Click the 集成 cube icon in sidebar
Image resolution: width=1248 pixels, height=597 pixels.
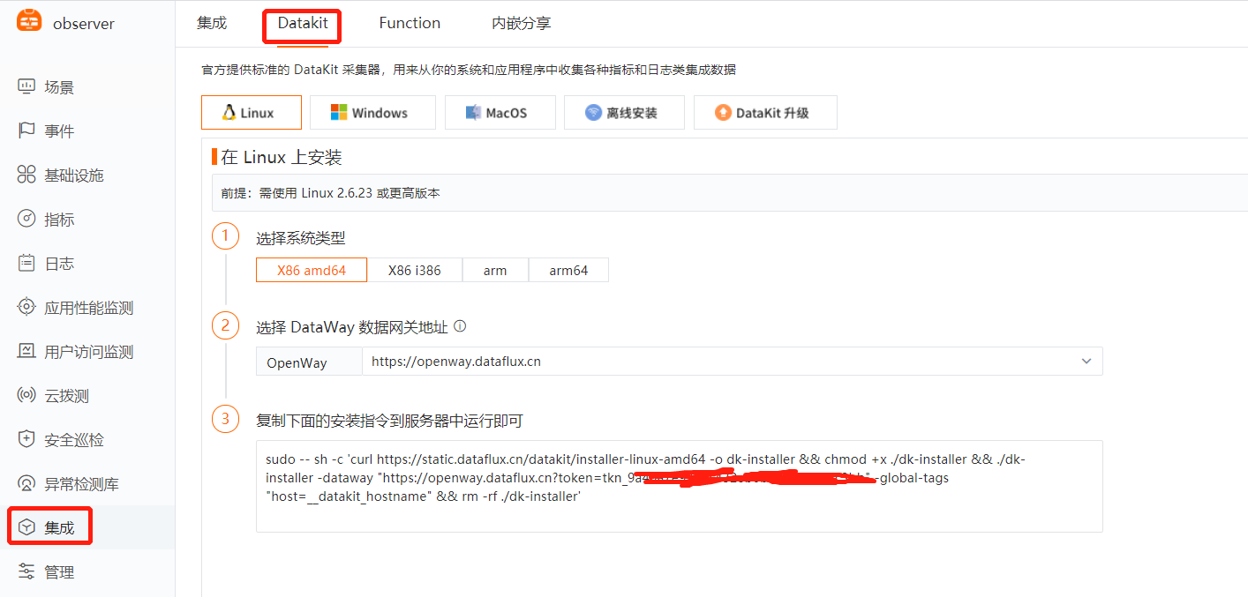pos(27,527)
